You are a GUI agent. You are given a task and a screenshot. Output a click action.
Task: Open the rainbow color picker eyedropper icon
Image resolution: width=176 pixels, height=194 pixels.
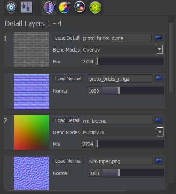(64, 7)
